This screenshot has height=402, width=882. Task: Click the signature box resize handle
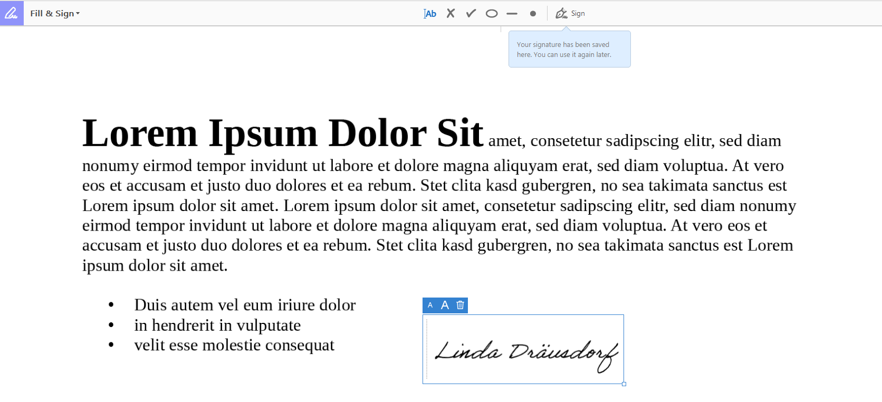tap(624, 384)
